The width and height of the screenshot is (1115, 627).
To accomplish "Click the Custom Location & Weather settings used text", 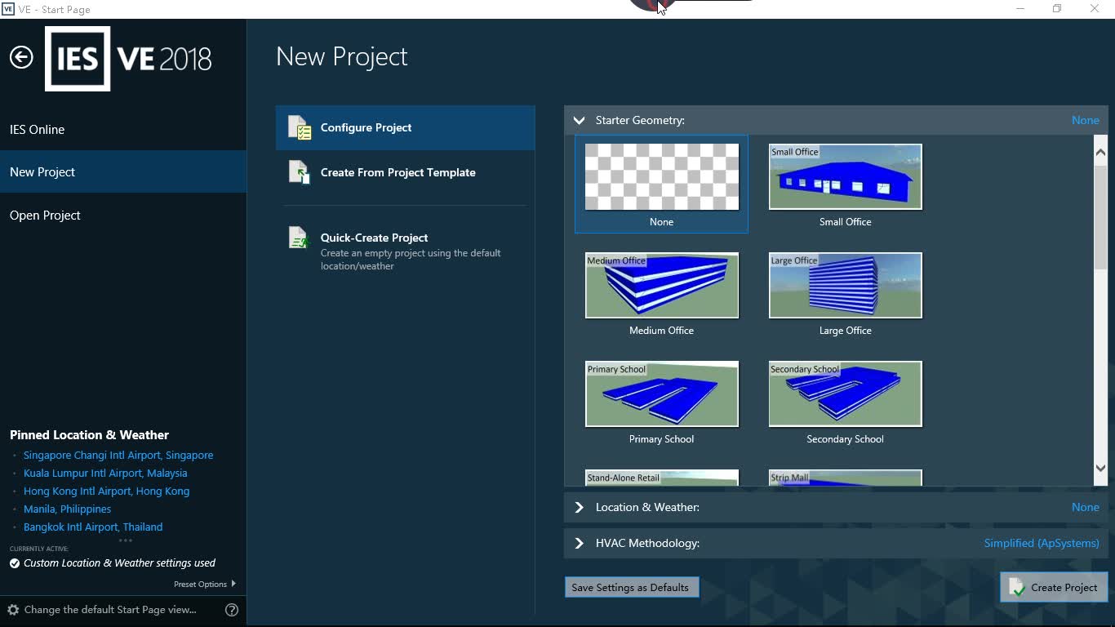I will (119, 563).
